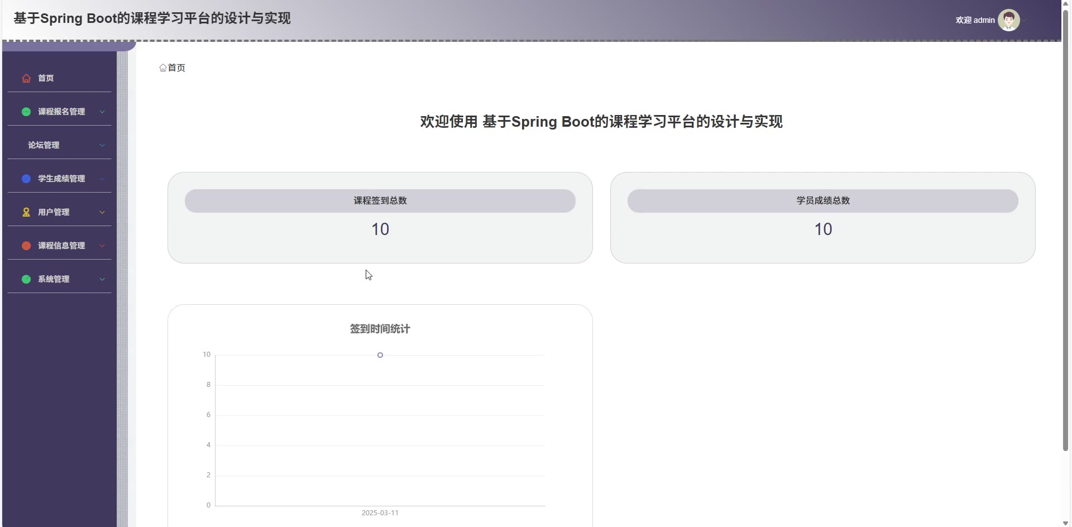Open the dropdown arrow next to admin avatar

[x=1025, y=21]
